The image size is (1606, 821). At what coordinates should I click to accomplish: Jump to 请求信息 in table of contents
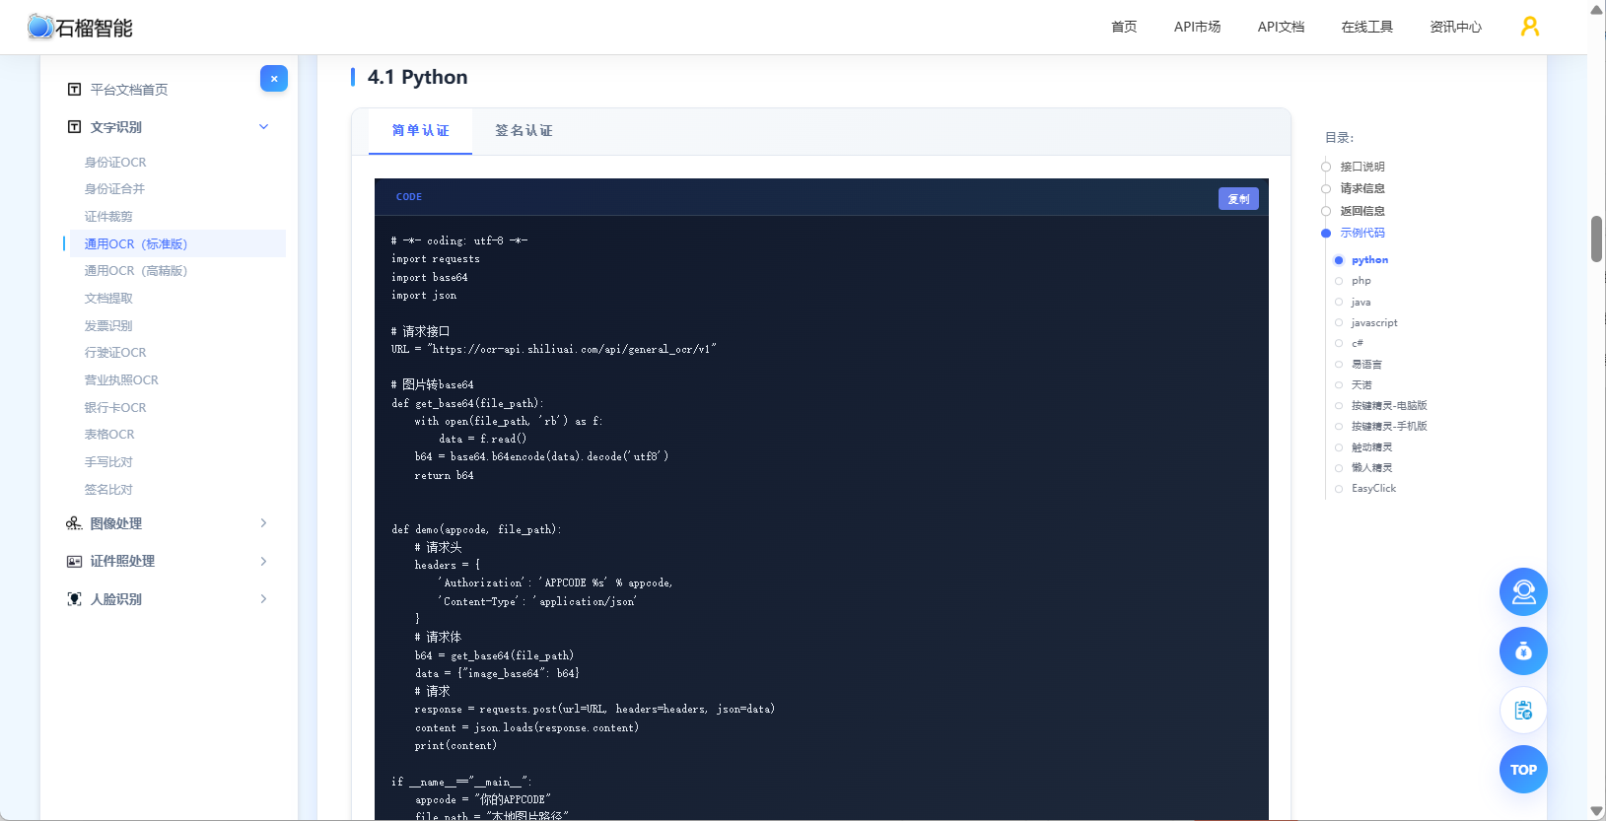coord(1362,188)
